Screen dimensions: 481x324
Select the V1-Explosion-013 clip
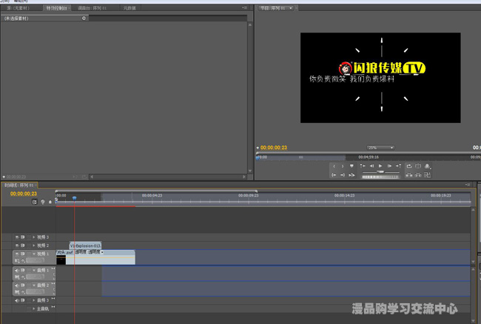pos(85,245)
